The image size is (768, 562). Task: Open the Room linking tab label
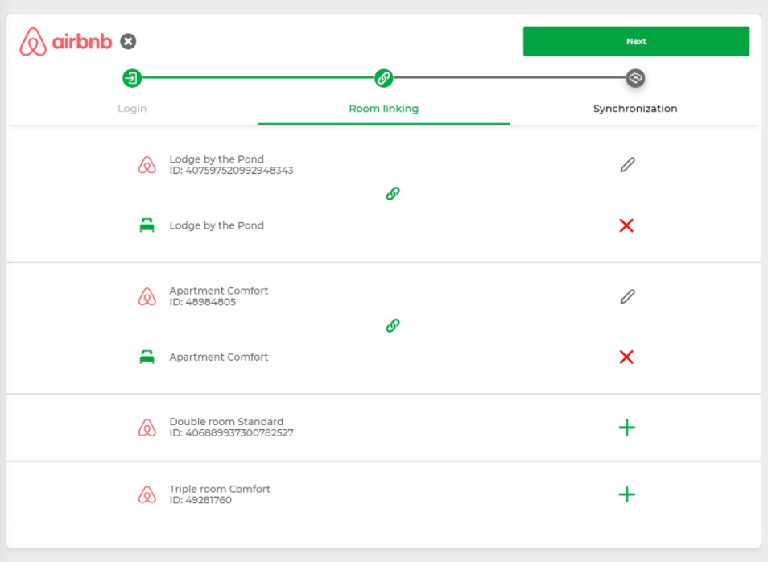(x=383, y=108)
